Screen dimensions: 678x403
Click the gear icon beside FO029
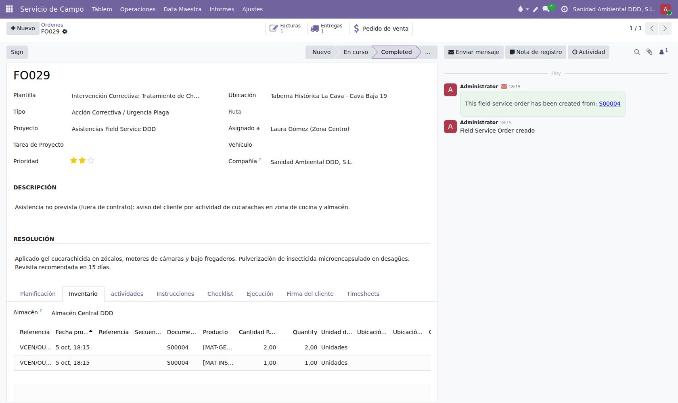[65, 31]
